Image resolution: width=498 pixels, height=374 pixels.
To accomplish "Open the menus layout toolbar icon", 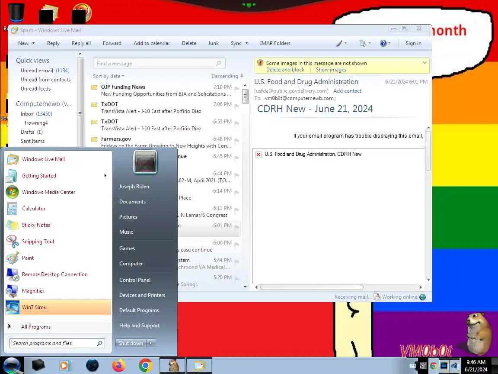I will (x=362, y=43).
